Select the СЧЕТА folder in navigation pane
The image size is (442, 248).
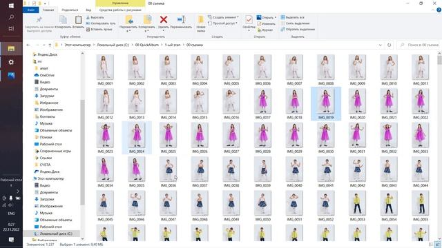click(42, 165)
